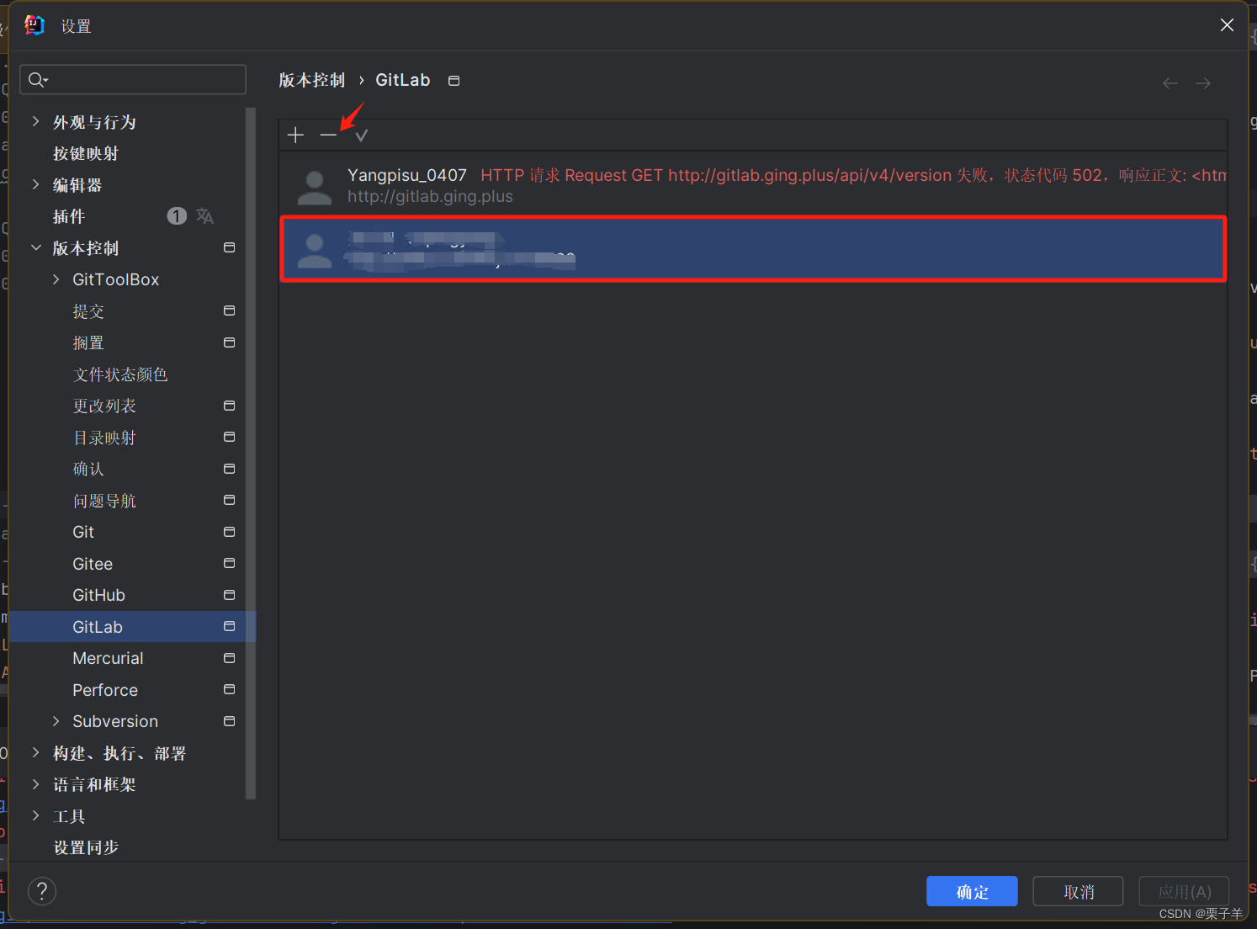The height and width of the screenshot is (929, 1257).
Task: Expand the Subversion tree node
Action: coord(56,721)
